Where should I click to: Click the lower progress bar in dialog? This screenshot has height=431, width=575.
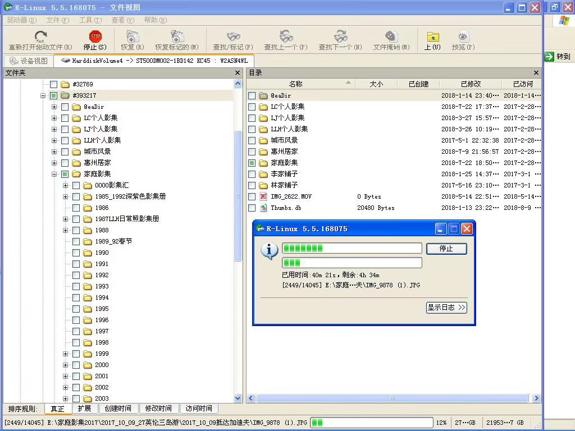click(x=352, y=263)
